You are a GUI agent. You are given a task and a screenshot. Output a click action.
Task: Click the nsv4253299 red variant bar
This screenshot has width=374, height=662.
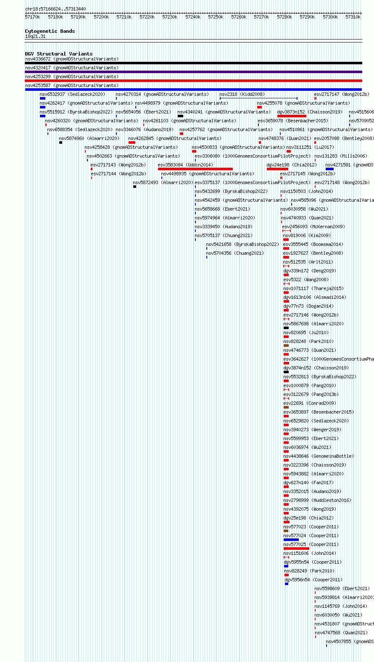pyautogui.click(x=193, y=81)
